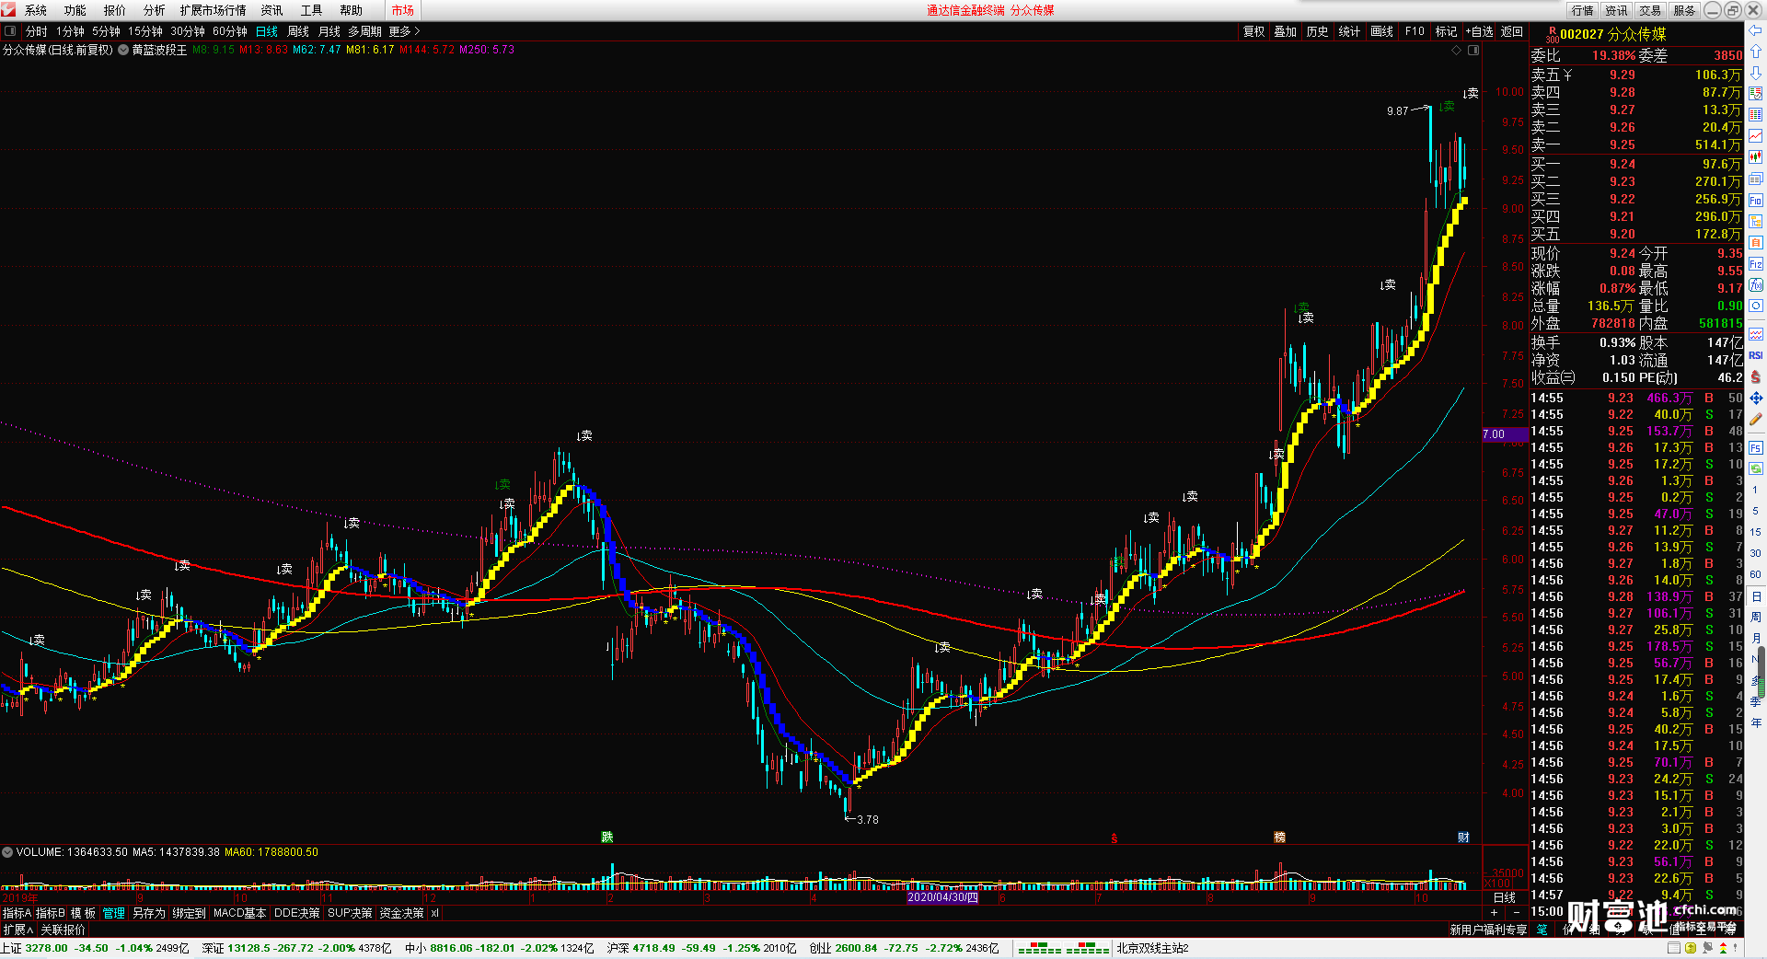Click the 交易 button at top right

click(1650, 10)
